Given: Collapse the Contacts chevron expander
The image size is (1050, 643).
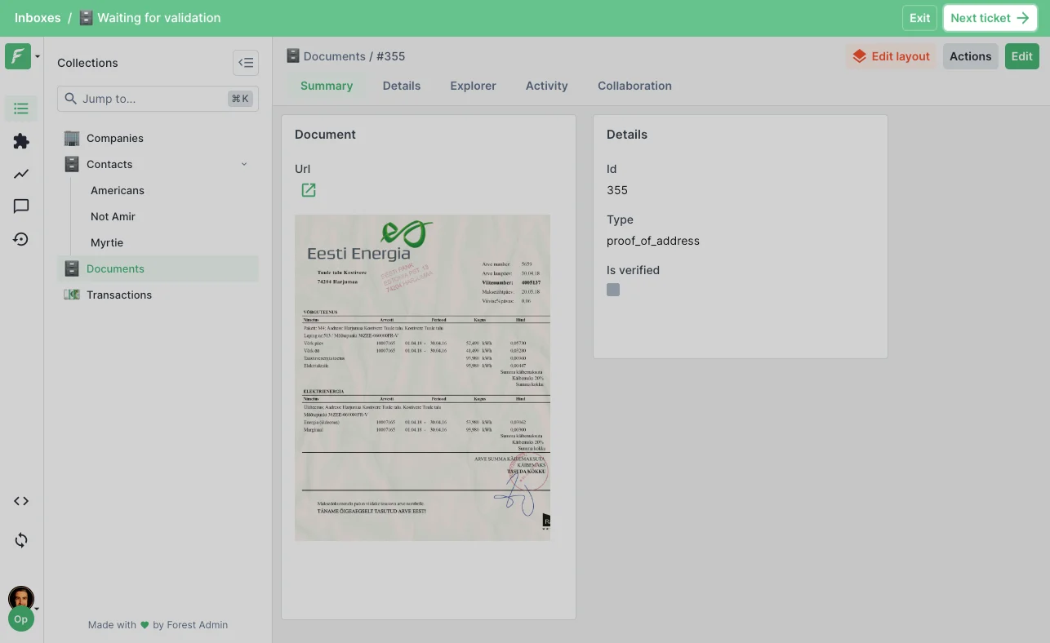Looking at the screenshot, I should pos(244,164).
